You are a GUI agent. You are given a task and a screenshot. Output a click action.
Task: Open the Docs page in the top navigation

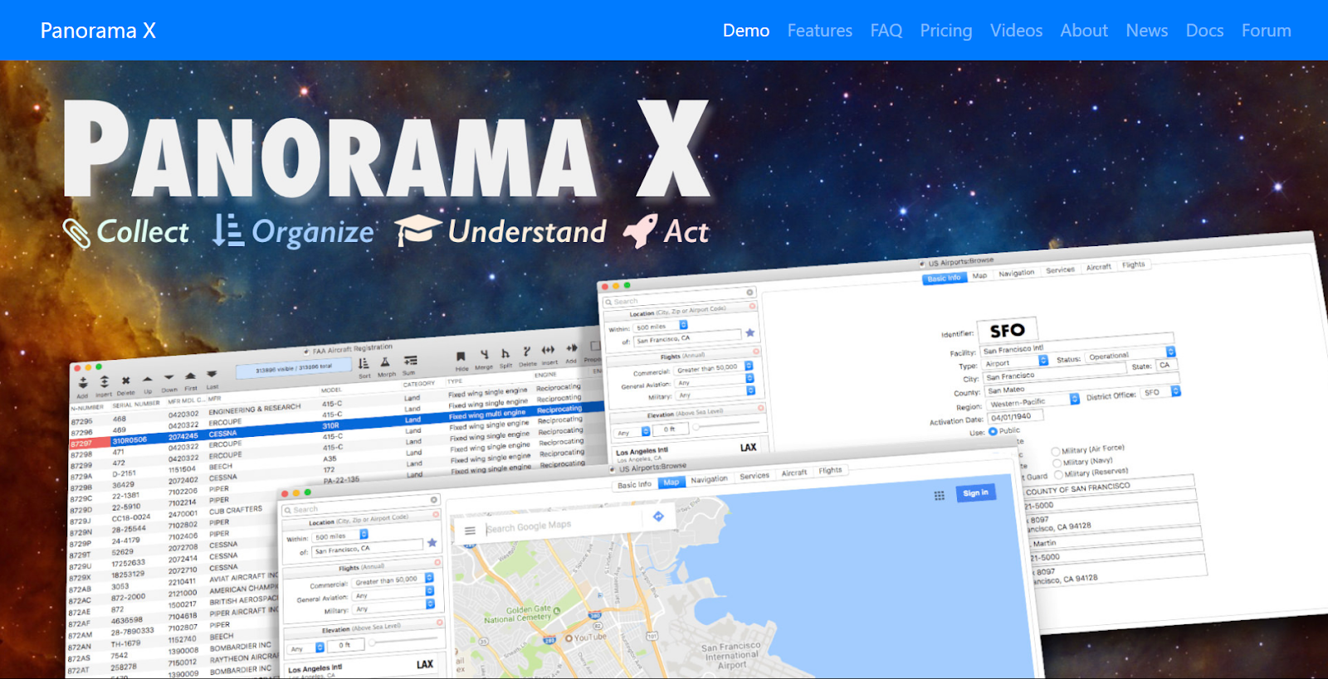[1204, 31]
